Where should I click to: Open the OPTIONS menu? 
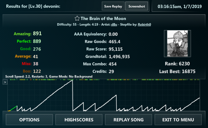pos(29,120)
